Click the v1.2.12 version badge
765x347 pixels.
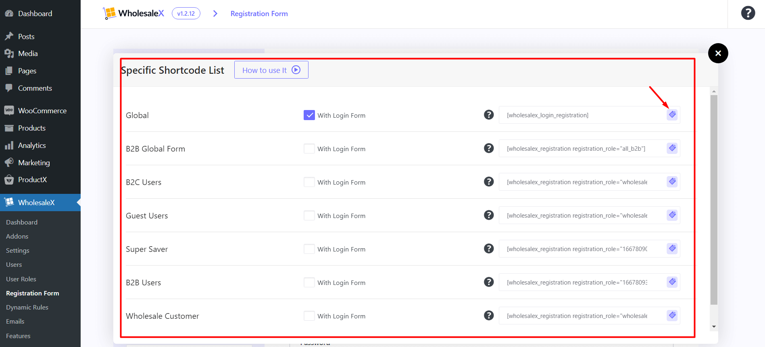pos(186,13)
